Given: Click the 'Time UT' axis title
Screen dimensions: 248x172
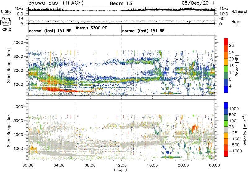Looking at the screenshot, I should [121, 170].
